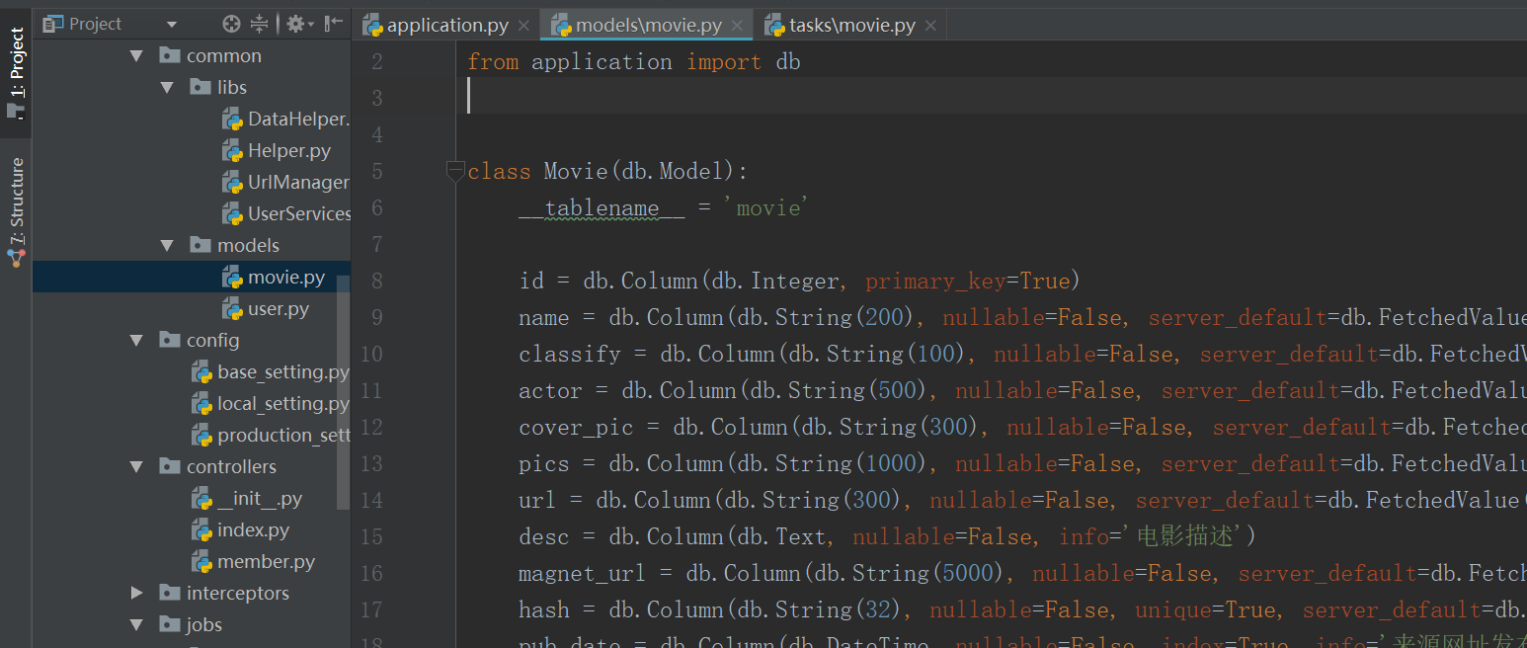Select the index.py file icon
This screenshot has height=648, width=1527.
(x=201, y=530)
